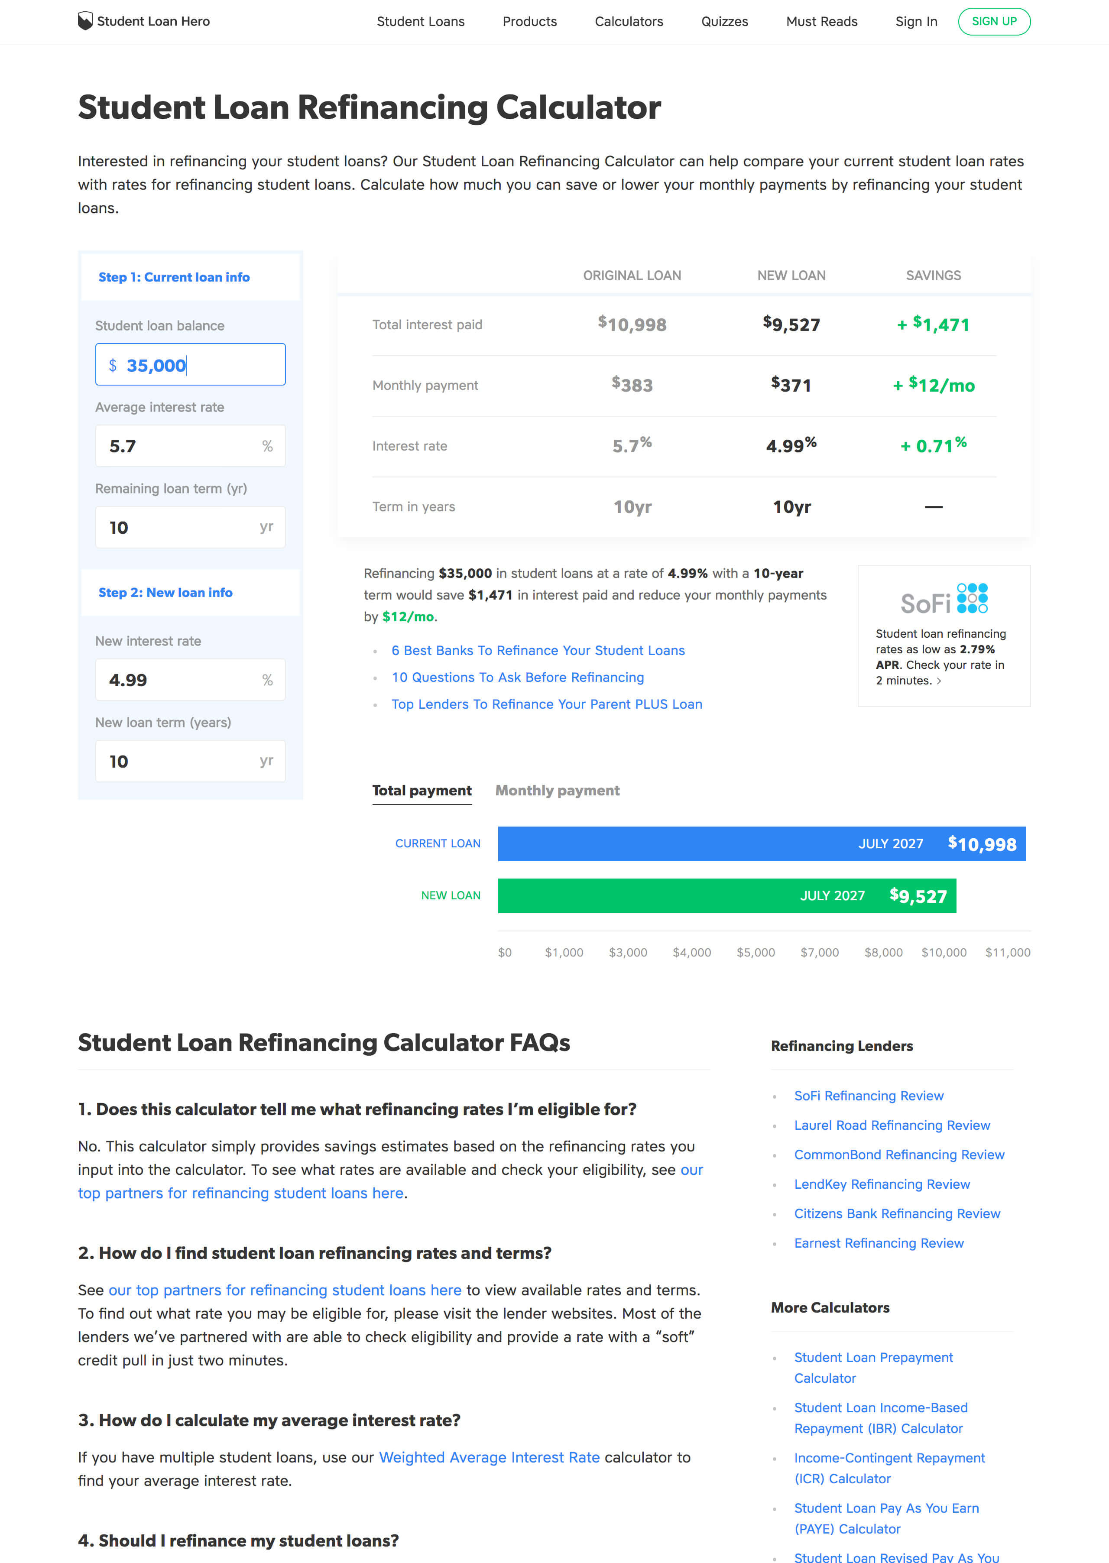Click the Top Lenders To Refinance Parent PLUS link

tap(546, 704)
